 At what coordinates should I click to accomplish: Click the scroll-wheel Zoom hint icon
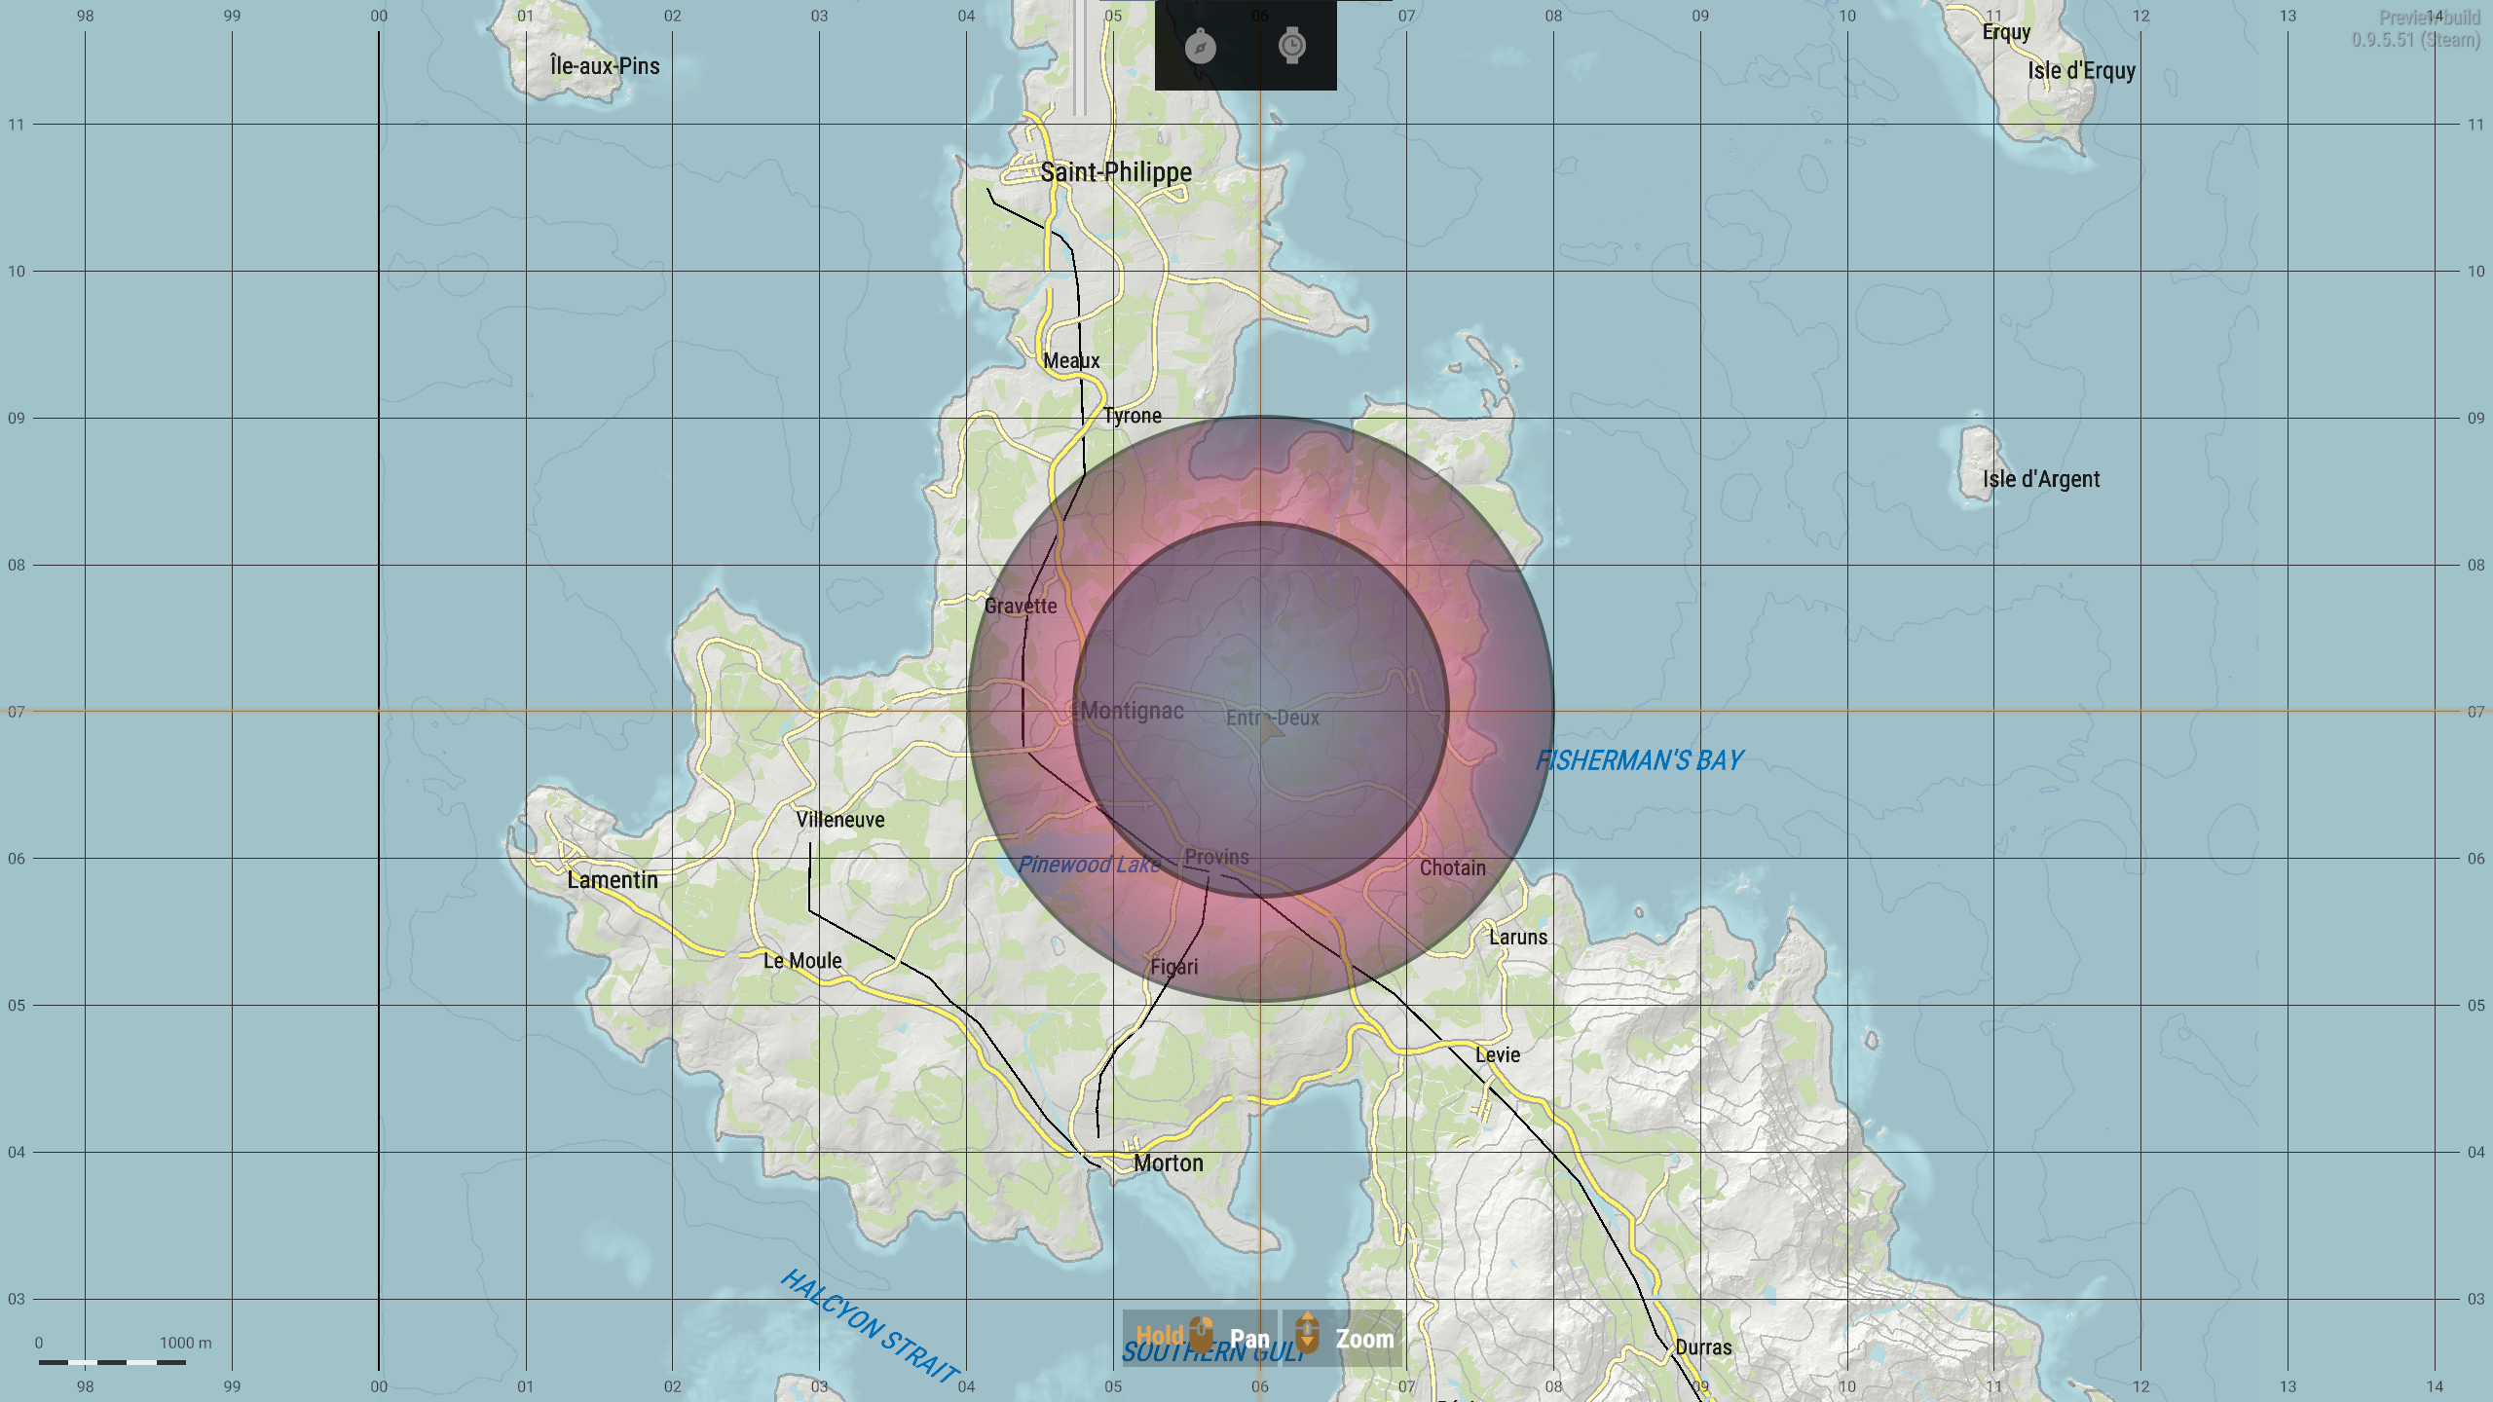[1307, 1334]
